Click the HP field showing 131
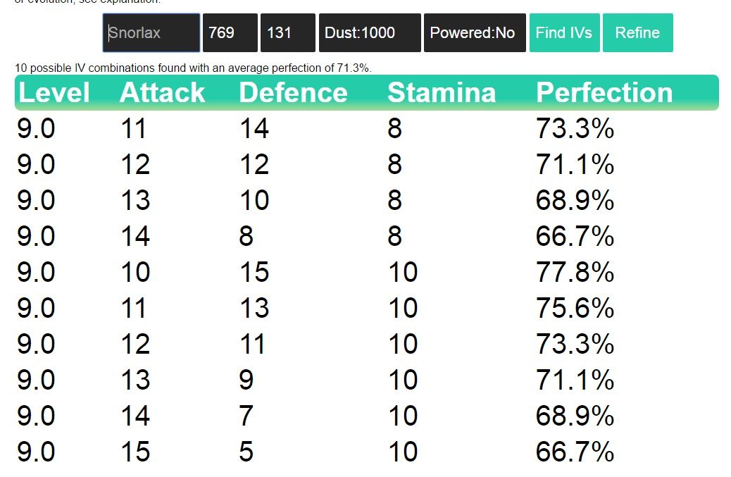This screenshot has height=477, width=731. pos(287,33)
